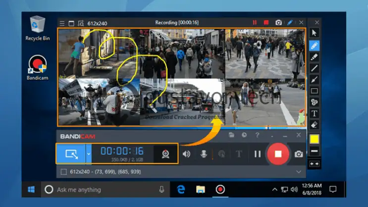Open the system volume tray icon
Screen dimensions: 368x207
click(294, 189)
